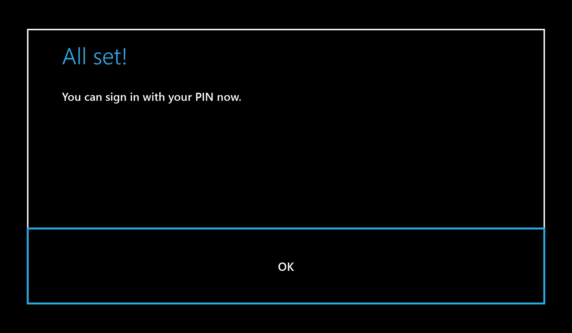Dismiss the PIN setup confirmation dialog

click(286, 266)
